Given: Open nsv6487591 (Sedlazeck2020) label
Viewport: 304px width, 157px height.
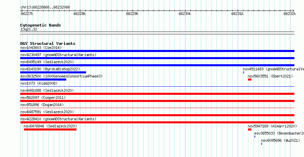Looking at the screenshot, I should (x=47, y=112).
